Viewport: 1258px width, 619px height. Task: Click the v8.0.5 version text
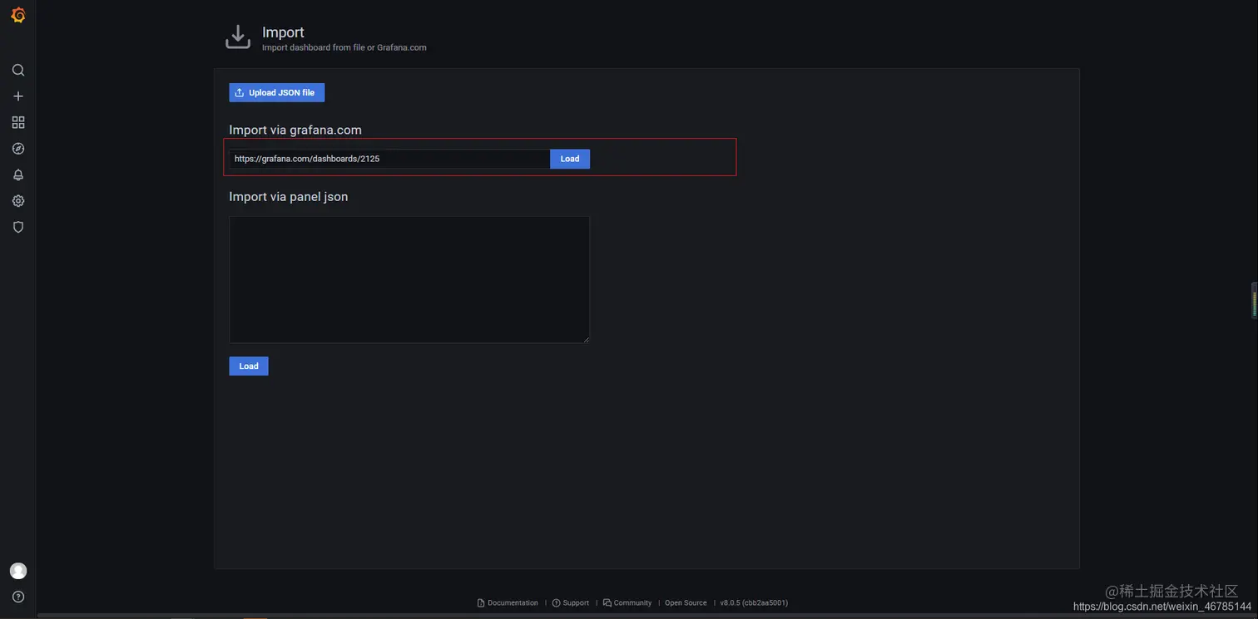(x=754, y=603)
